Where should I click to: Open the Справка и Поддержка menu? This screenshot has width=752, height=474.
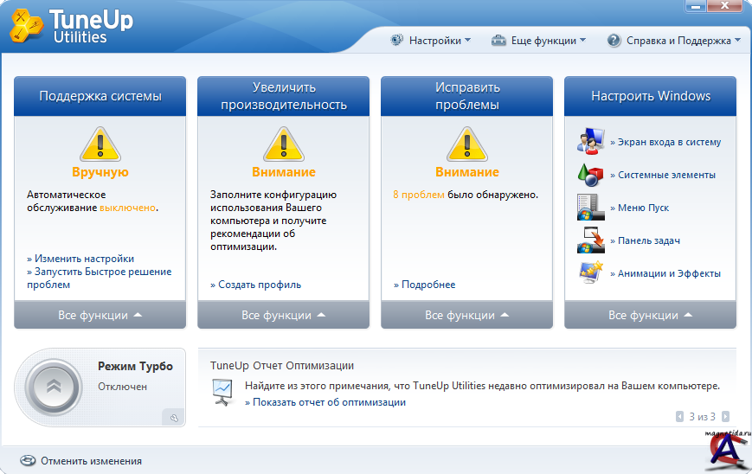point(674,41)
